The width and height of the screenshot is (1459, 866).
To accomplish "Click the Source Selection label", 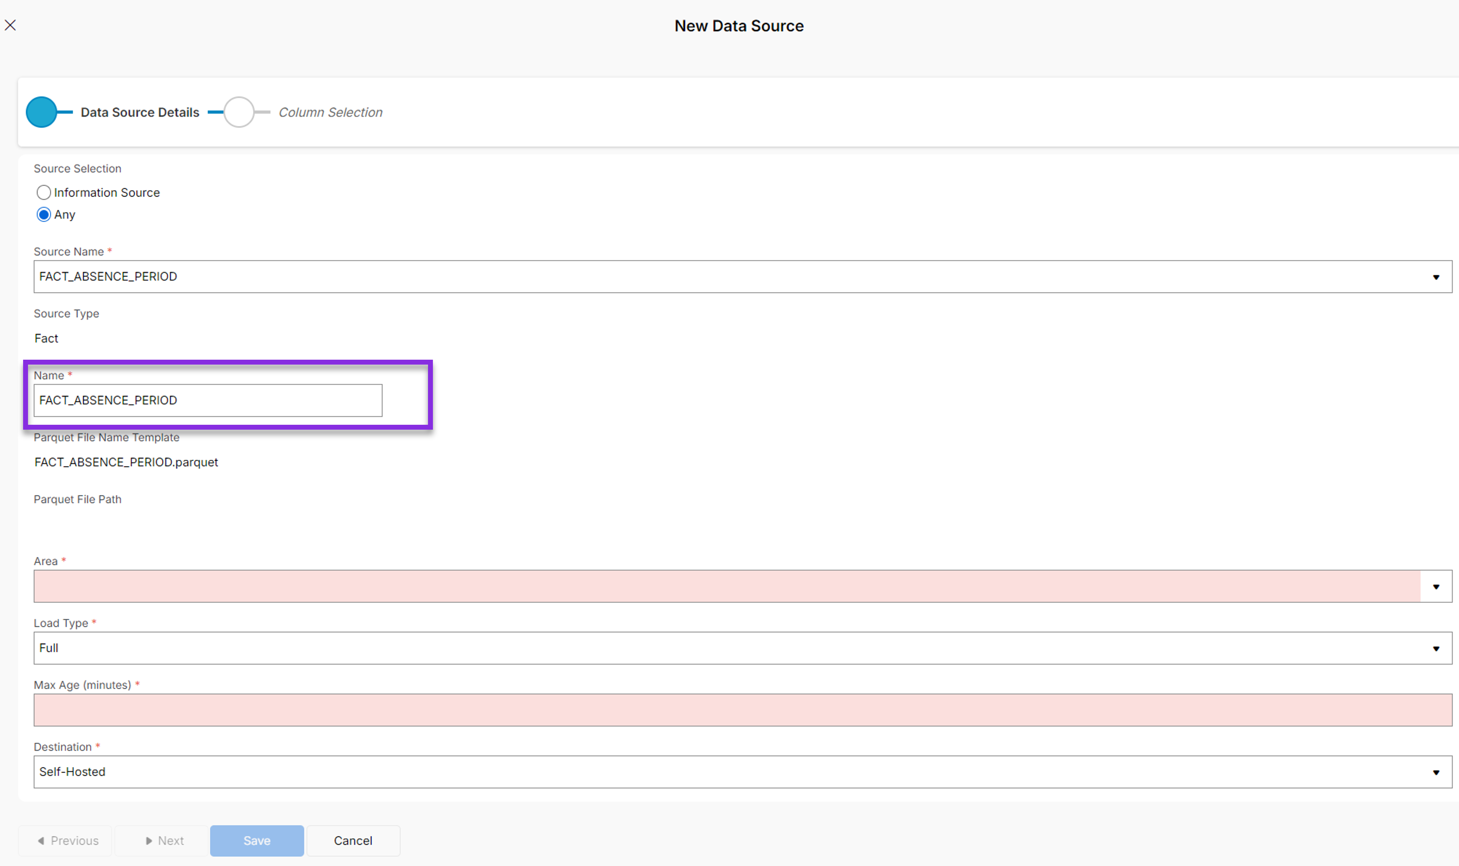I will pos(78,169).
